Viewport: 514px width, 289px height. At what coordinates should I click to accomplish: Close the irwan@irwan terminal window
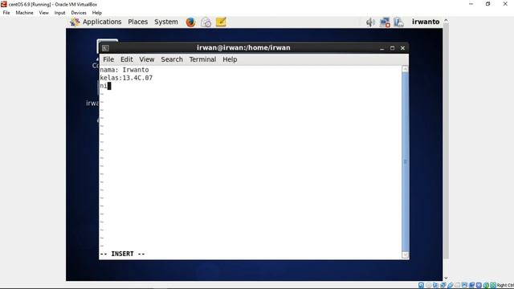403,48
